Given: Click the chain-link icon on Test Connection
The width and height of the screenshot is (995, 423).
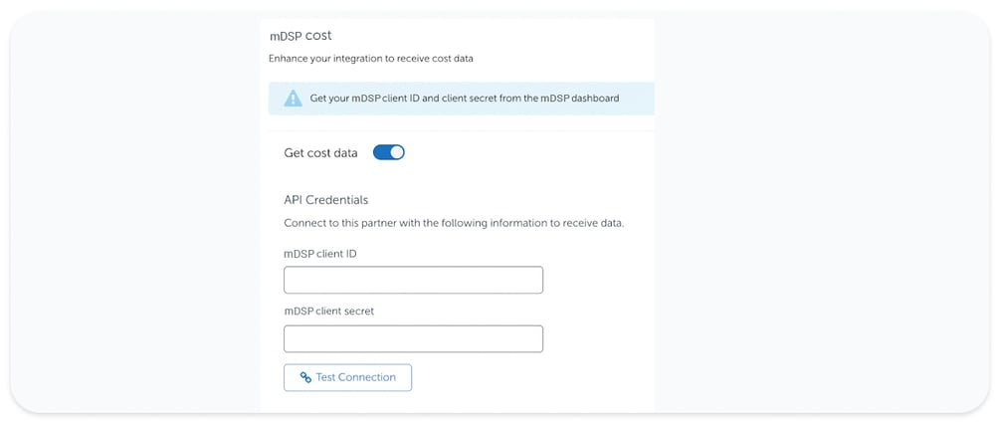Looking at the screenshot, I should pos(305,378).
